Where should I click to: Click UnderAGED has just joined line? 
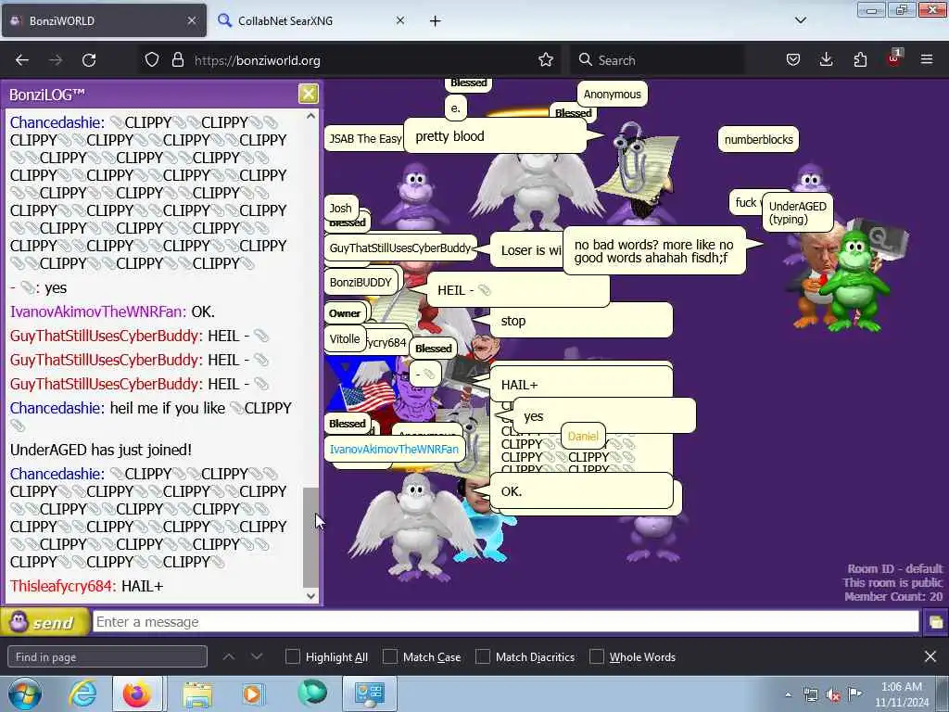tap(101, 450)
